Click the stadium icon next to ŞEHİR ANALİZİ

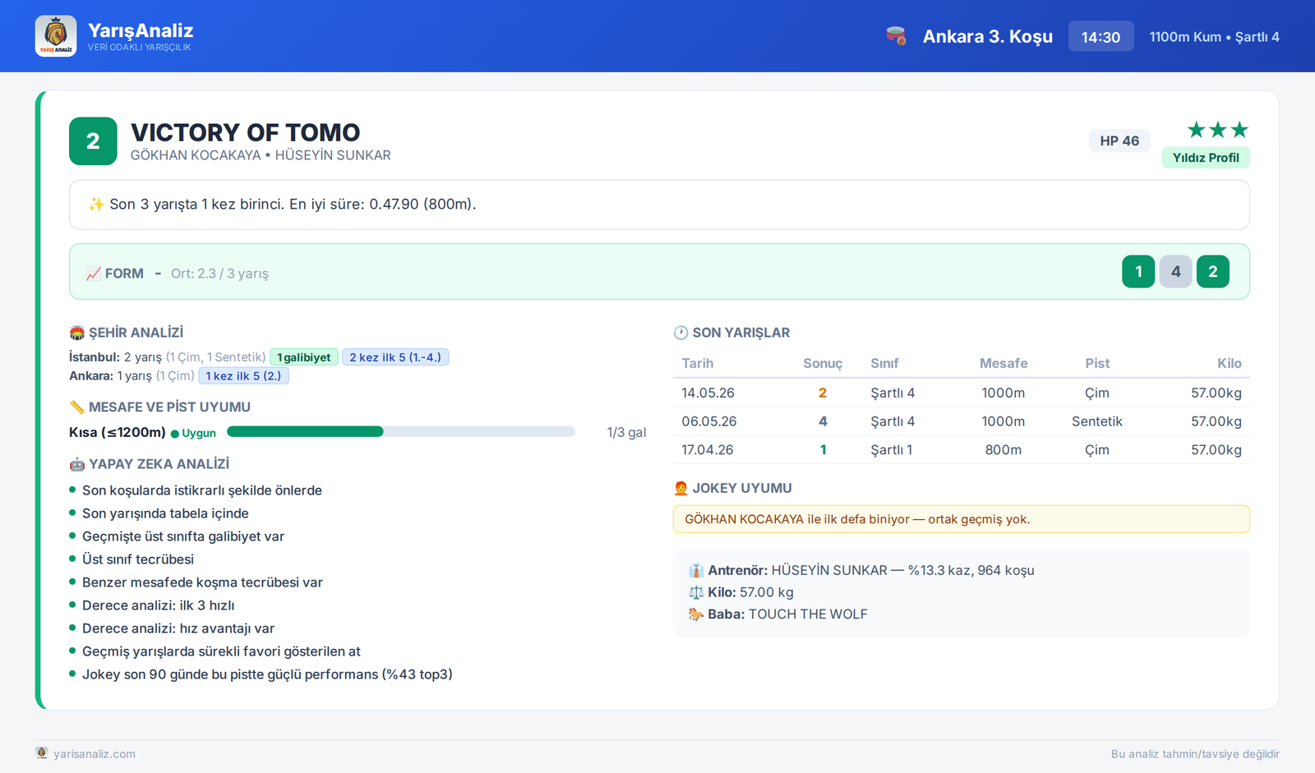click(77, 333)
